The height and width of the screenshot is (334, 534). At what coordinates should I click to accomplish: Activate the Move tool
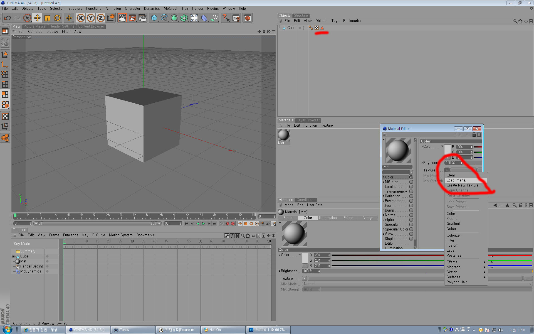click(x=37, y=18)
